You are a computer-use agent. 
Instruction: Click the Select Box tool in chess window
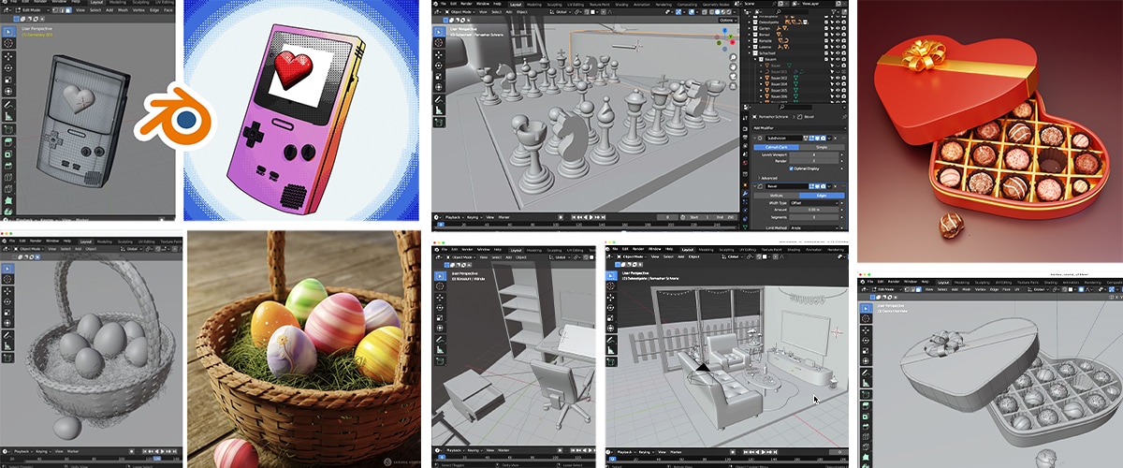tap(439, 32)
